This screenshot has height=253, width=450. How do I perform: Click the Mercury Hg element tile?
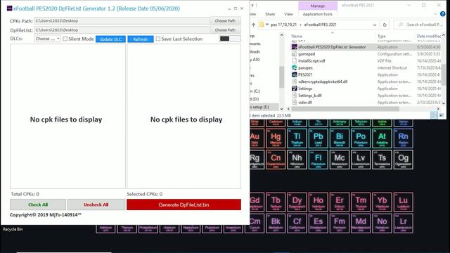[x=276, y=138]
